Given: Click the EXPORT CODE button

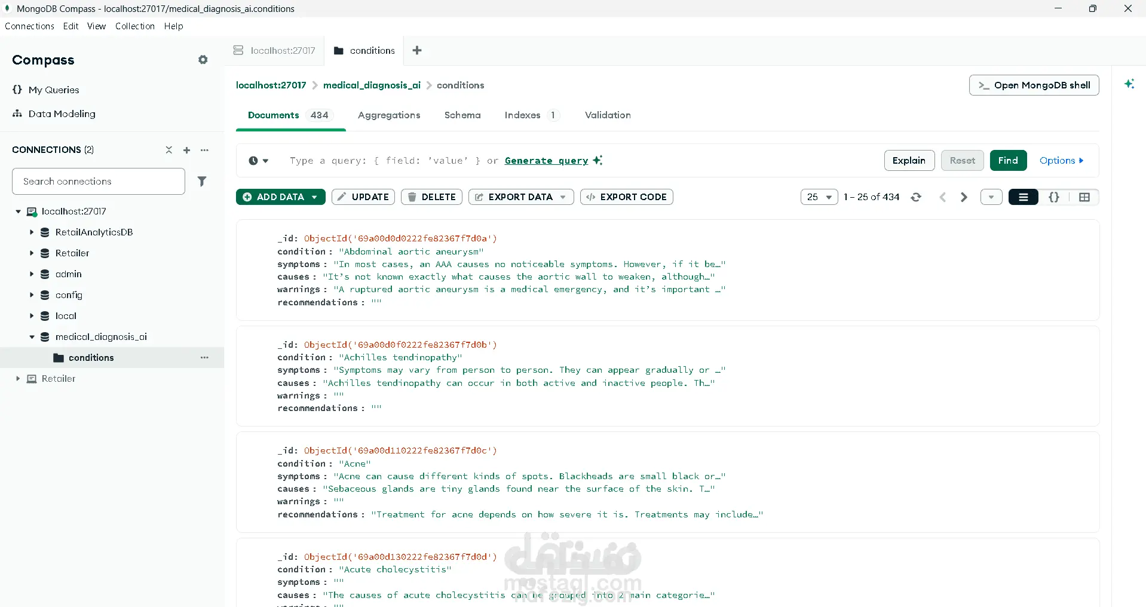Looking at the screenshot, I should pyautogui.click(x=626, y=197).
